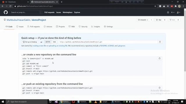Open the Chrome profile avatar
186x104 pixels.
180,6
